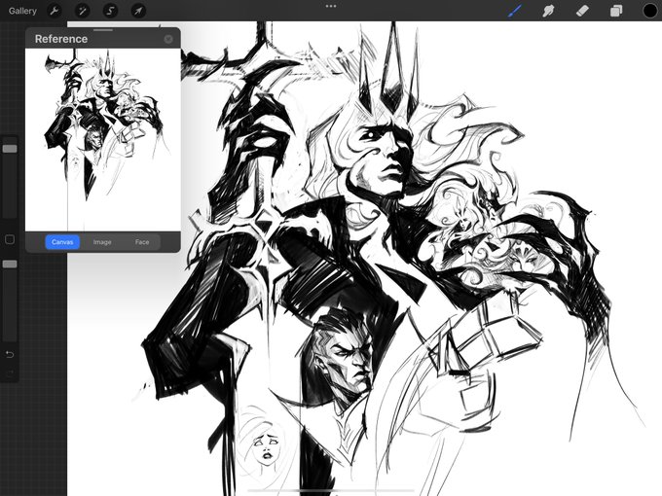Choose the Smudge tool
This screenshot has width=662, height=496.
pyautogui.click(x=548, y=11)
